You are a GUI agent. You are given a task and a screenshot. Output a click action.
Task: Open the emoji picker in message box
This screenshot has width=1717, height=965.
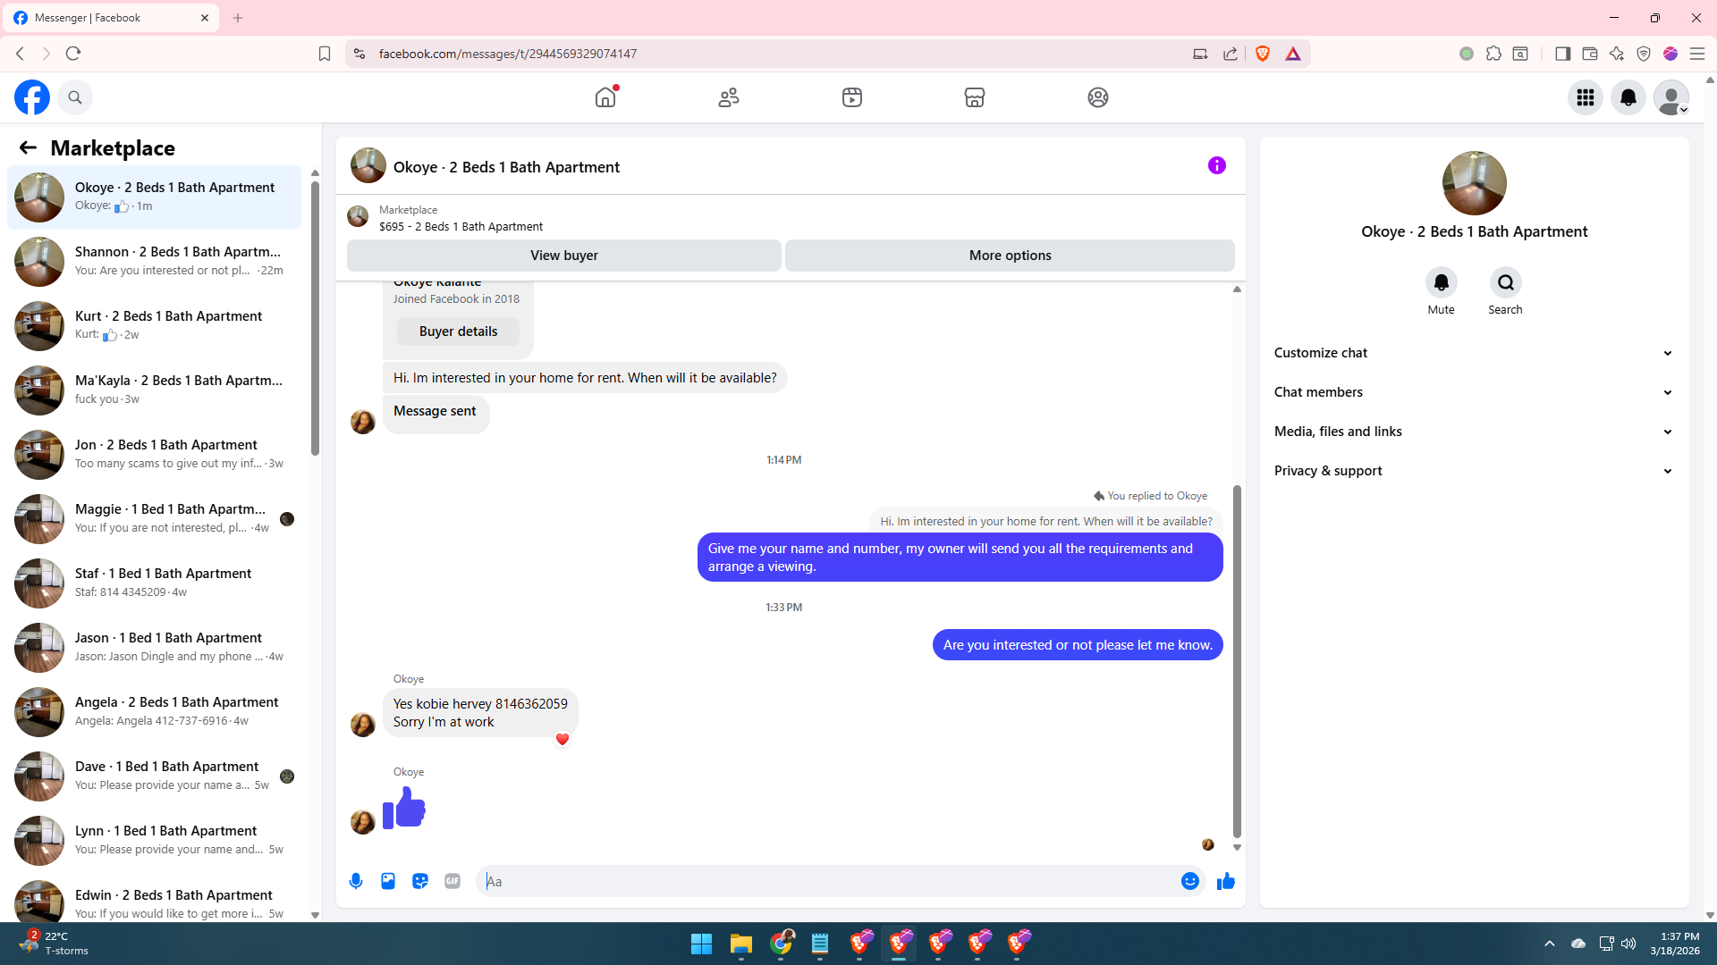tap(1189, 881)
